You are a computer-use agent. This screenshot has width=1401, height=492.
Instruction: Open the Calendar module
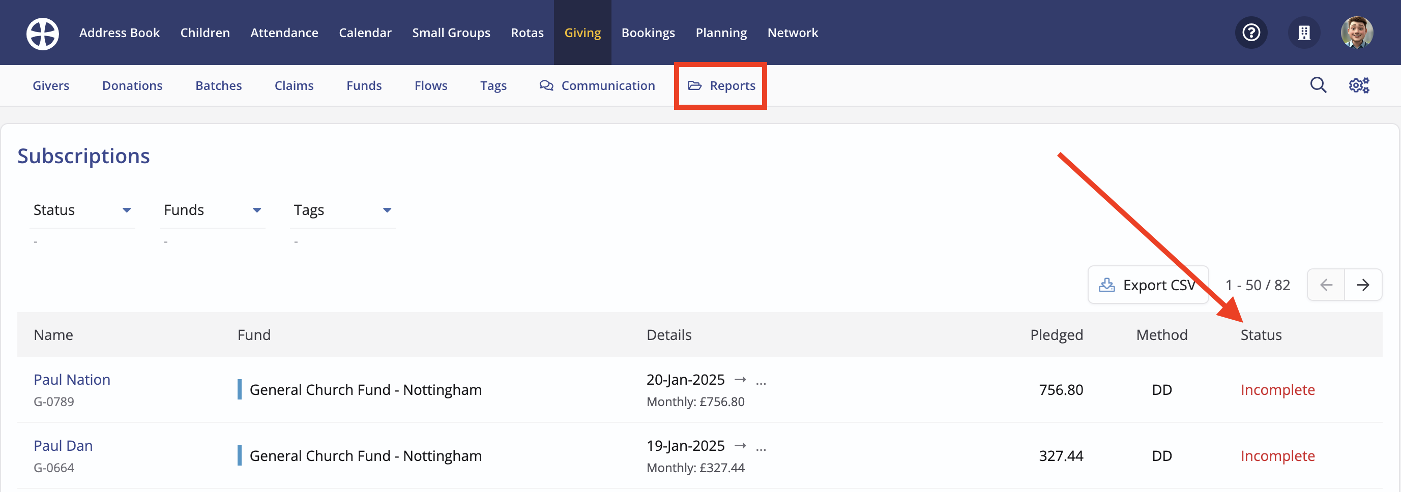365,33
